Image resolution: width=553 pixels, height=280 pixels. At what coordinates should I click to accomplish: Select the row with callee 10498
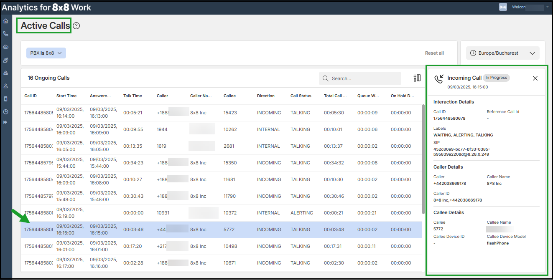pos(222,246)
